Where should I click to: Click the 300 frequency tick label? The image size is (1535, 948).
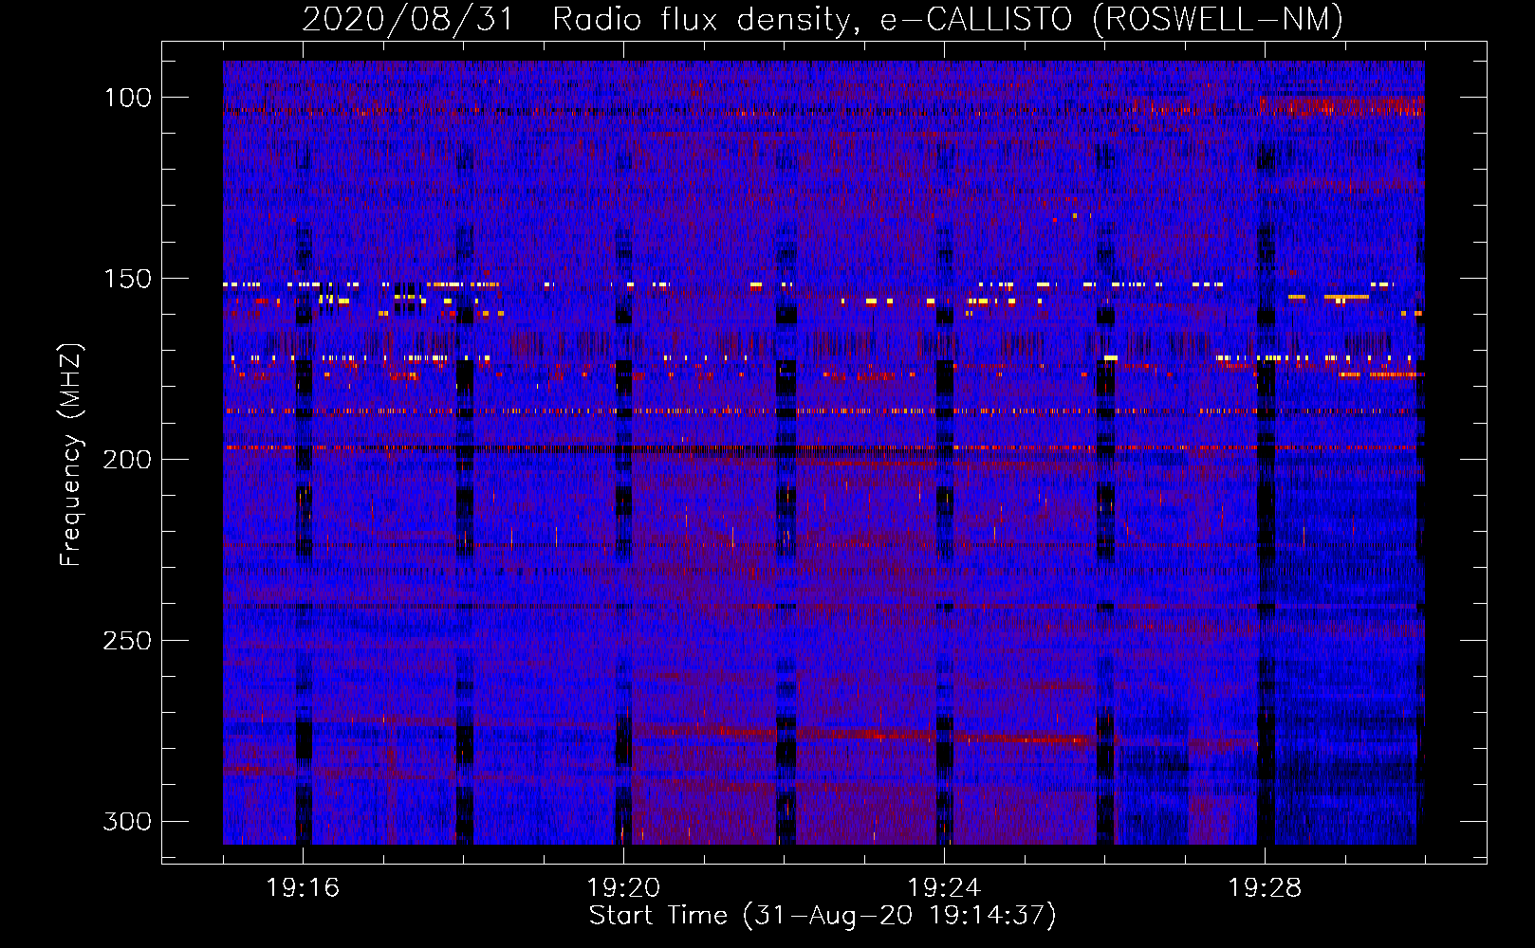tap(127, 821)
